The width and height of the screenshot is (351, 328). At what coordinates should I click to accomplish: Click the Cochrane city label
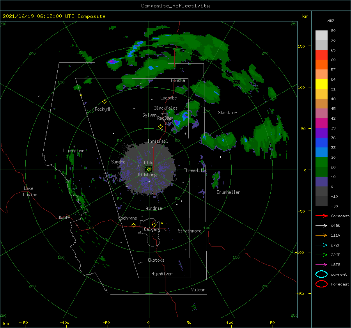[x=128, y=218]
